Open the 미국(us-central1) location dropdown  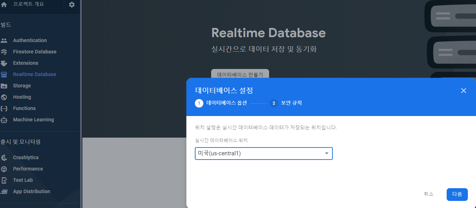(264, 154)
